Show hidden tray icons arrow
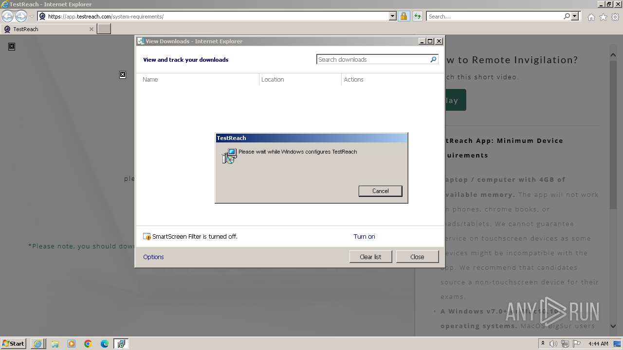Image resolution: width=623 pixels, height=350 pixels. coord(543,344)
